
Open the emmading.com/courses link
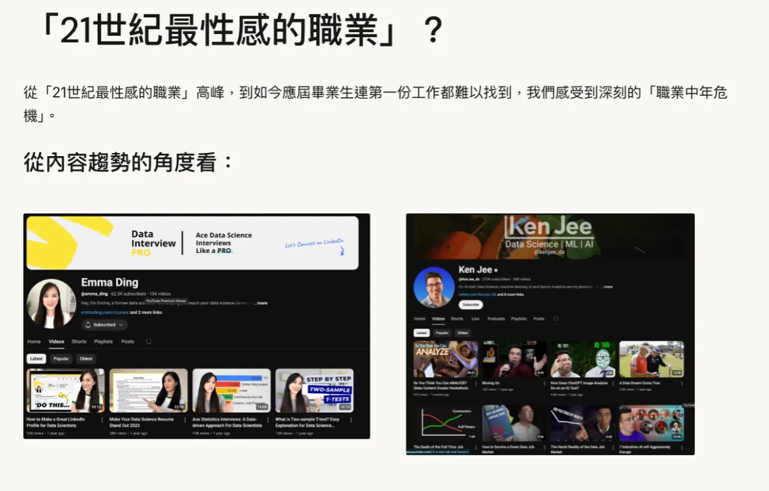(x=105, y=313)
